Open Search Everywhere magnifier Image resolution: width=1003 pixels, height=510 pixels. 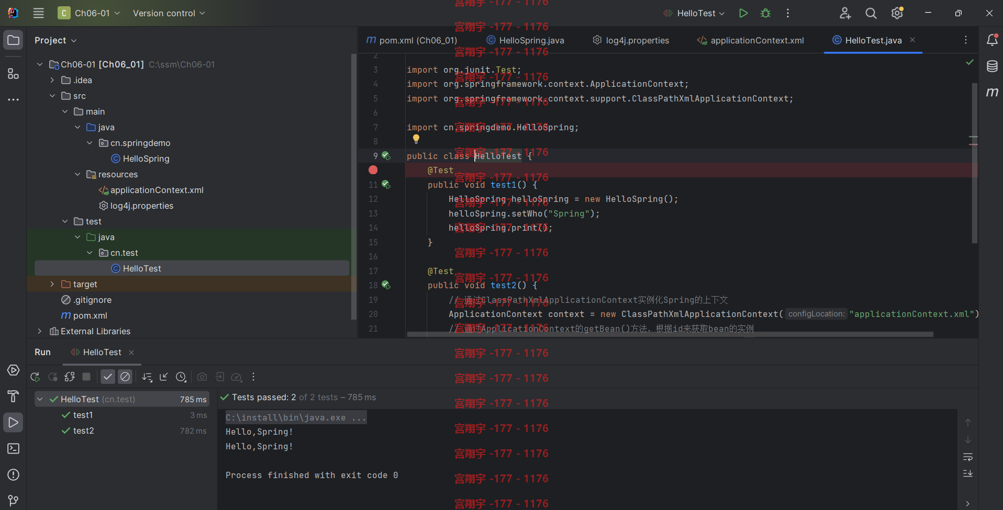871,13
